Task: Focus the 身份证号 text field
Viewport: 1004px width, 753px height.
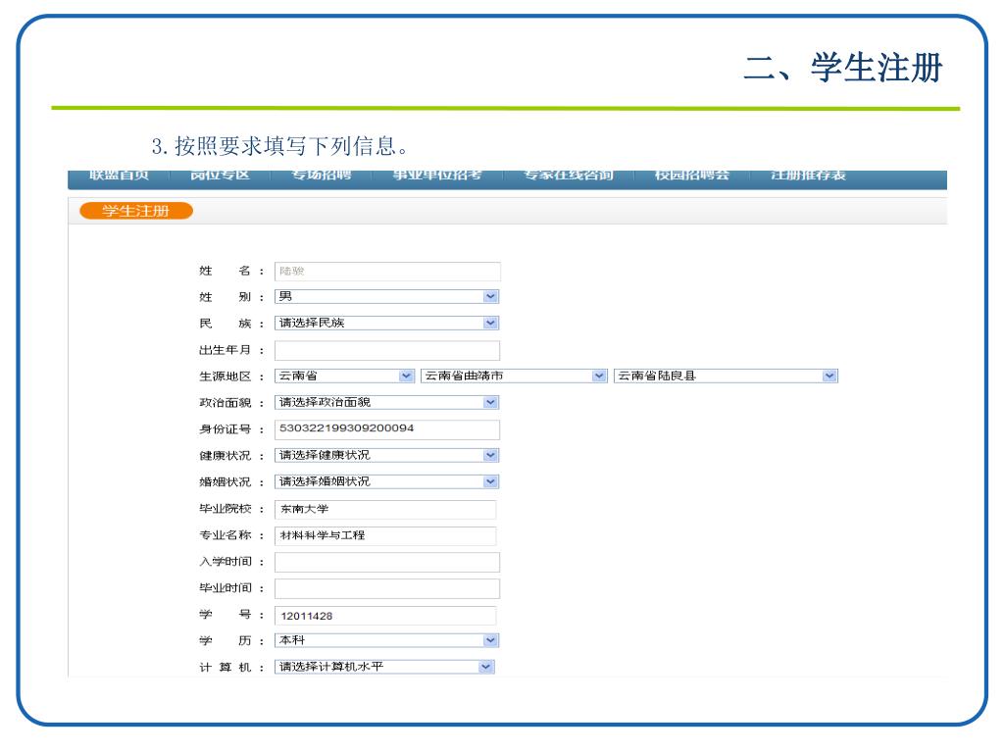Action: (386, 429)
